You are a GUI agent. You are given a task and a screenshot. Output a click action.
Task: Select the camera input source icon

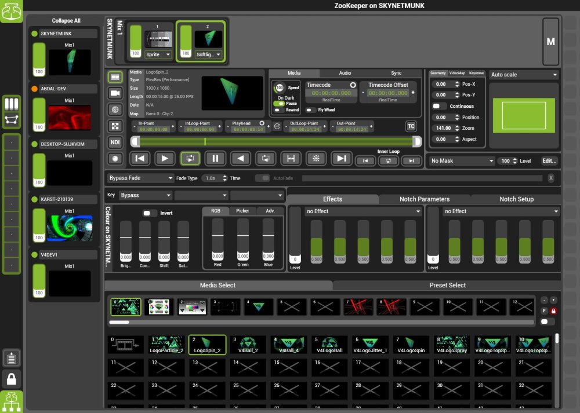[x=115, y=93]
